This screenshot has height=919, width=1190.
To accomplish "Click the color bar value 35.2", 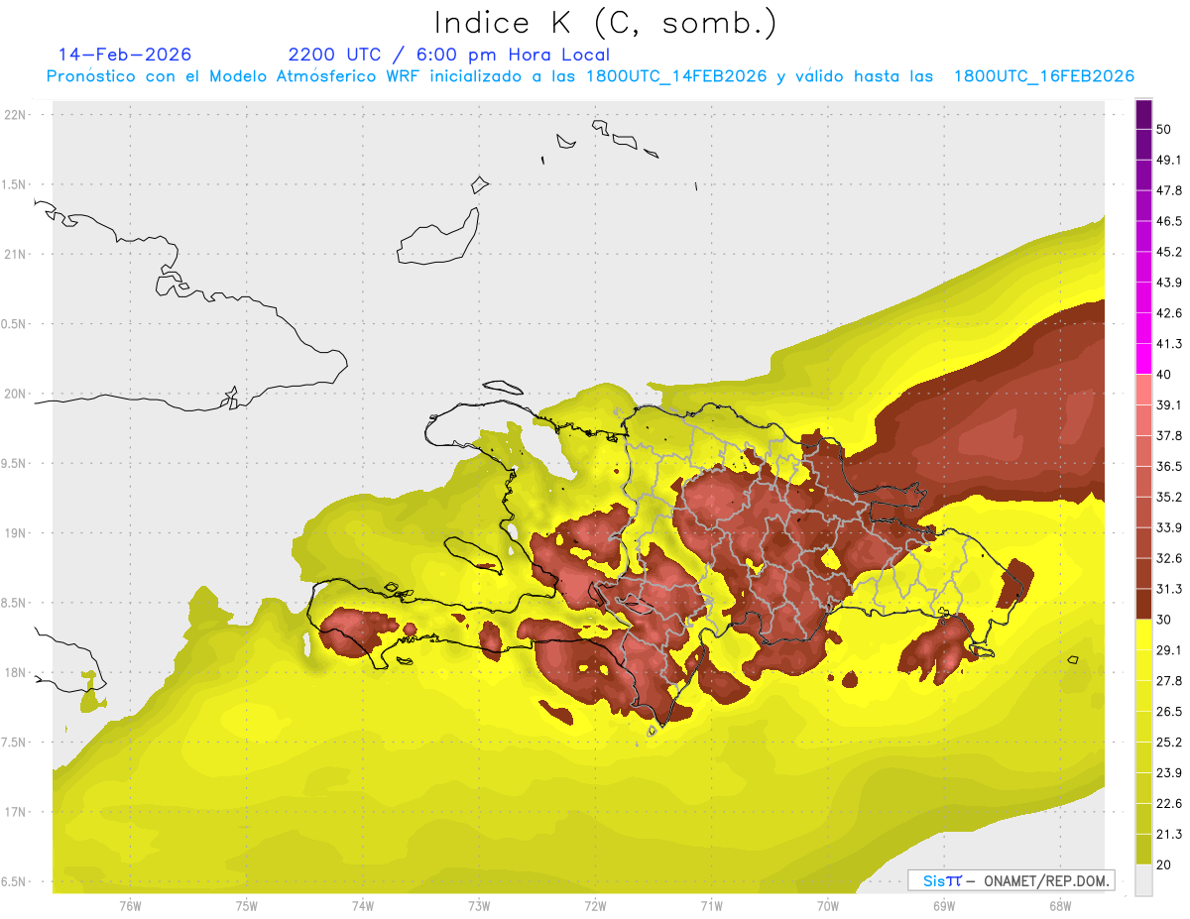I will point(1169,497).
